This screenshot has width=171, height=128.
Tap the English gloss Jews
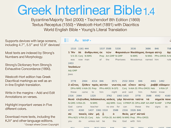click(x=70, y=74)
